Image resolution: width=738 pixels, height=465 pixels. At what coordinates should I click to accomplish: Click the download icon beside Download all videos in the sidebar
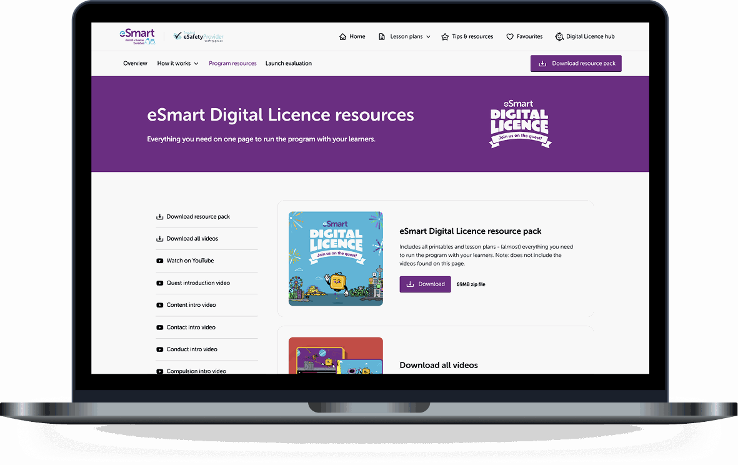click(x=159, y=239)
